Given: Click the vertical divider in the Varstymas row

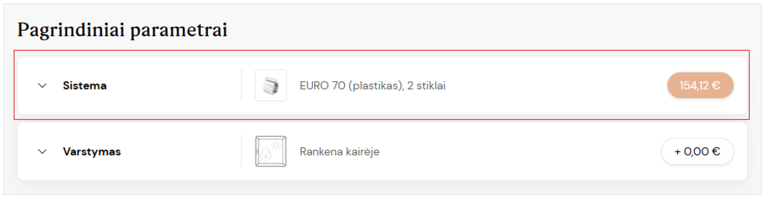Looking at the screenshot, I should point(241,151).
